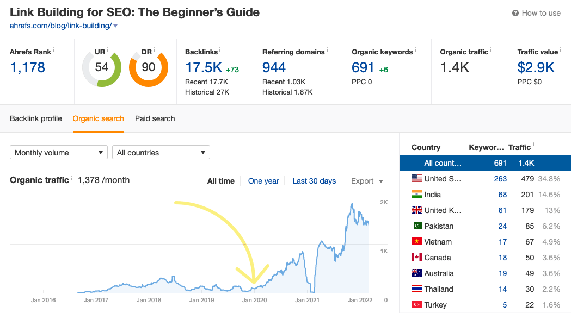
Task: Open the Monthly volume dropdown
Action: point(58,152)
